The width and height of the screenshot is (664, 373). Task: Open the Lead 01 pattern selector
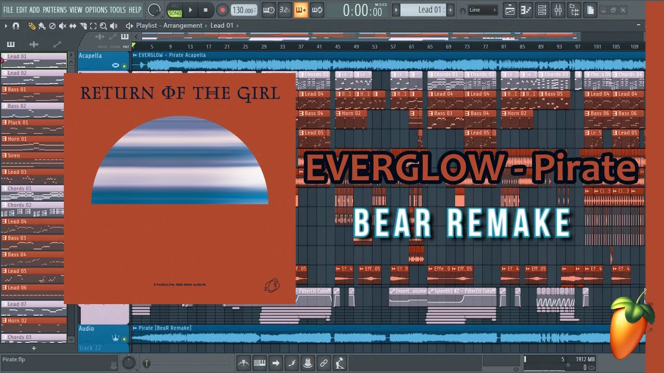423,10
